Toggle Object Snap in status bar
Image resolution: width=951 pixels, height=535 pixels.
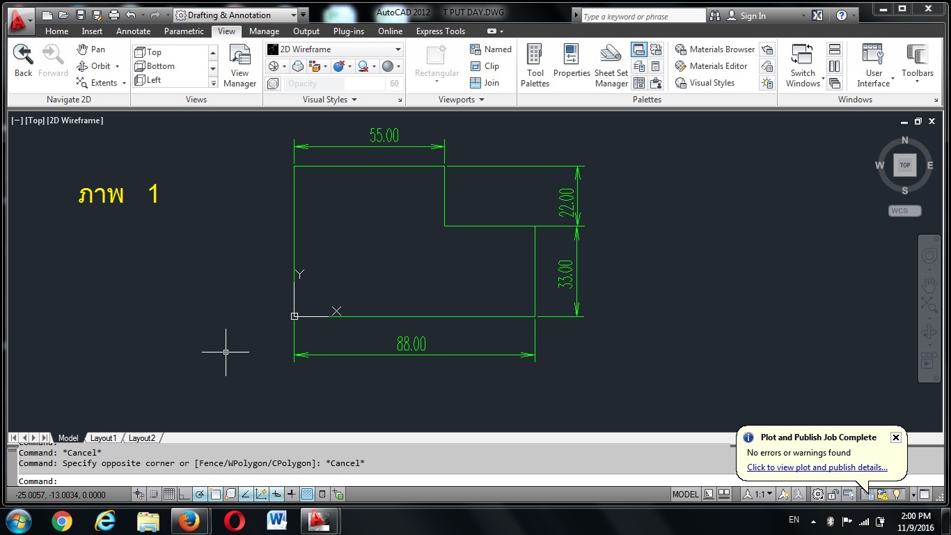point(215,495)
